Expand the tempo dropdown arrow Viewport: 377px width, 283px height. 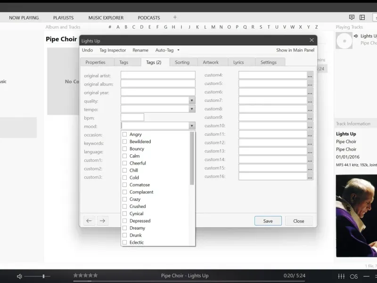click(192, 109)
